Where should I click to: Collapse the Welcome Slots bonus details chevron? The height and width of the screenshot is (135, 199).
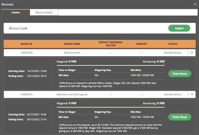(192, 53)
